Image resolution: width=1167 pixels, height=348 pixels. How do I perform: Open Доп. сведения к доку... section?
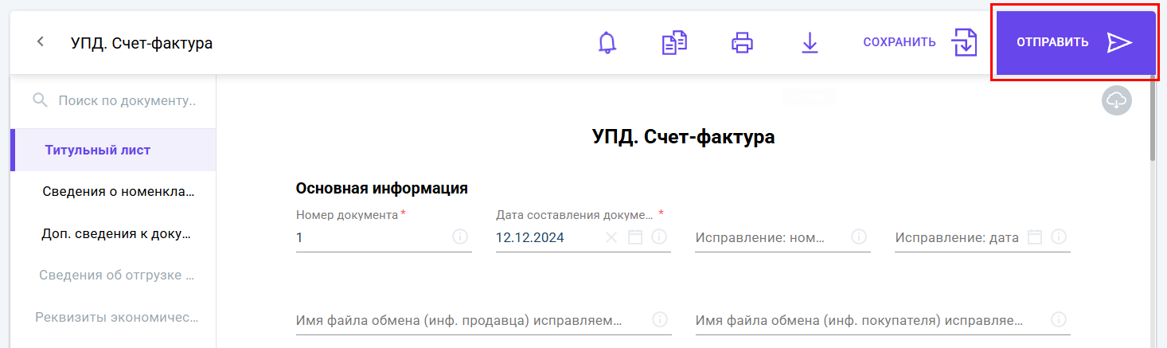coord(113,234)
